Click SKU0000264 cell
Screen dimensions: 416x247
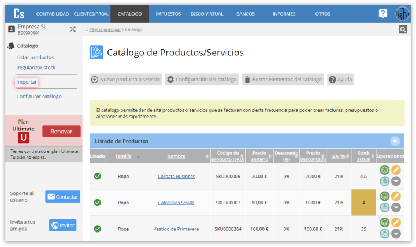[228, 229]
